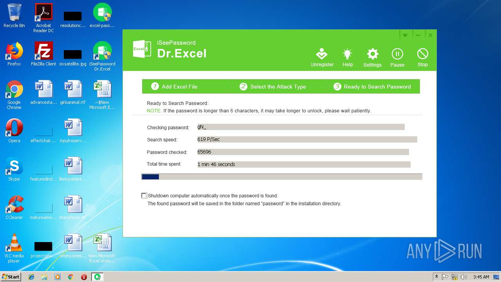Pause the password search

tap(397, 58)
